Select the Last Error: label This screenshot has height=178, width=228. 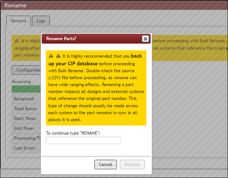(x=25, y=148)
